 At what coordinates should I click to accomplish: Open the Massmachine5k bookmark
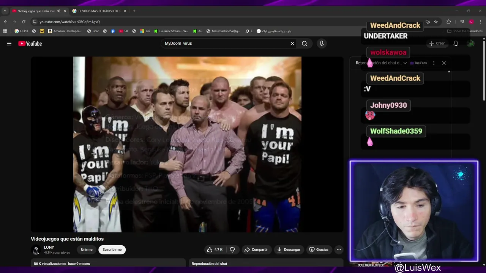pos(224,31)
